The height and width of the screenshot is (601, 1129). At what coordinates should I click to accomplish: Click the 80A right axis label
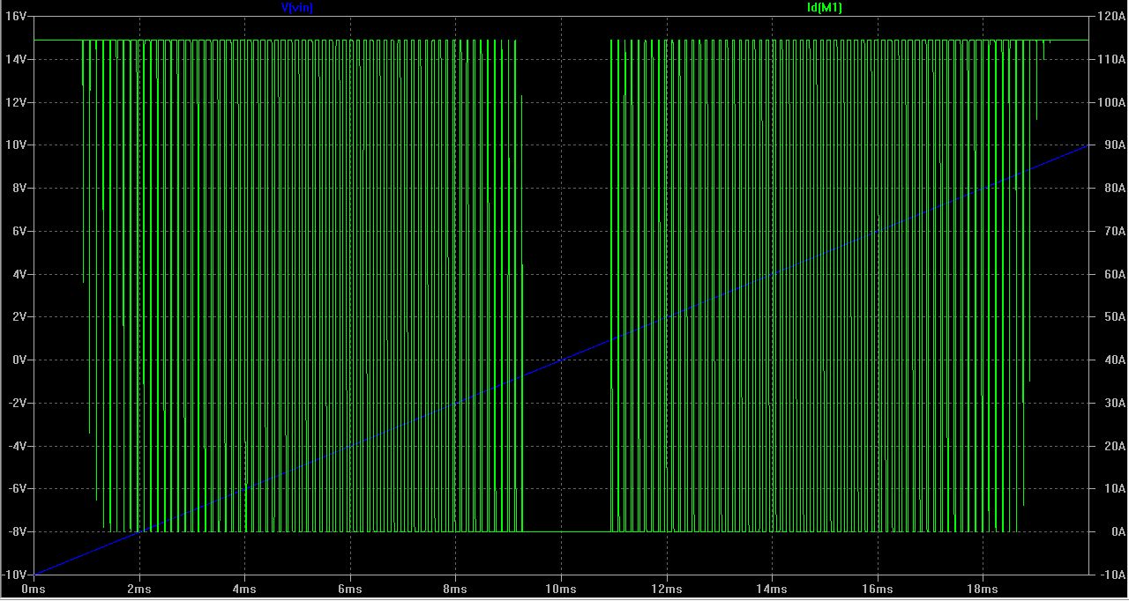point(1115,188)
